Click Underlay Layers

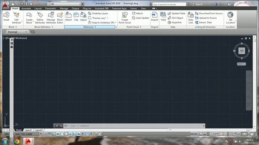(98, 13)
